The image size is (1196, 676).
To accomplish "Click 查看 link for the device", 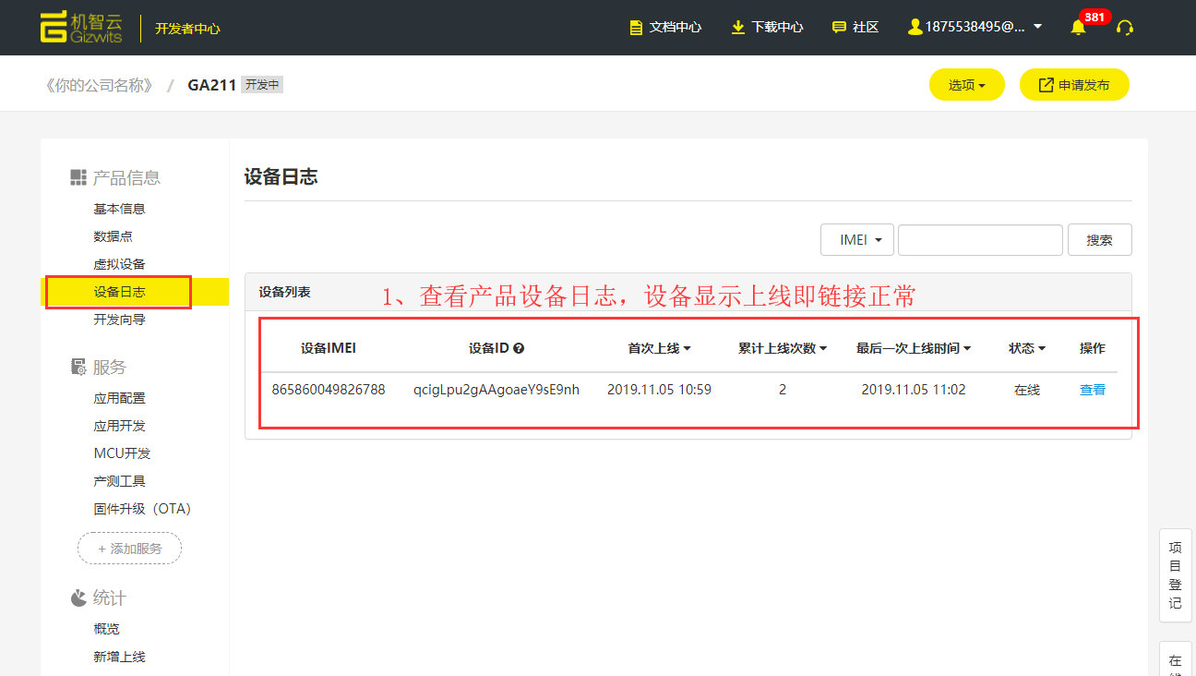I will tap(1093, 390).
